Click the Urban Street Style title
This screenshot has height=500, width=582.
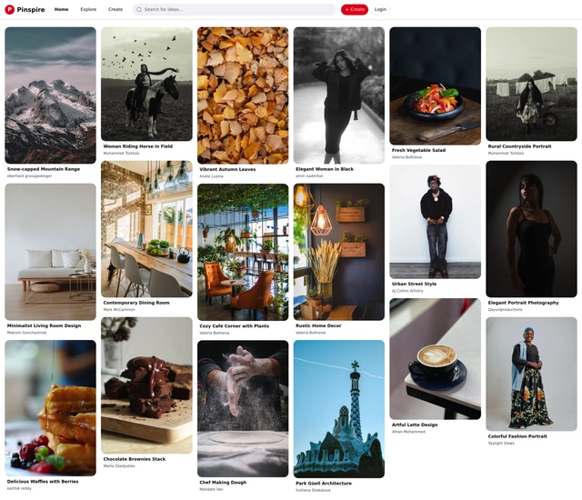[x=414, y=284]
